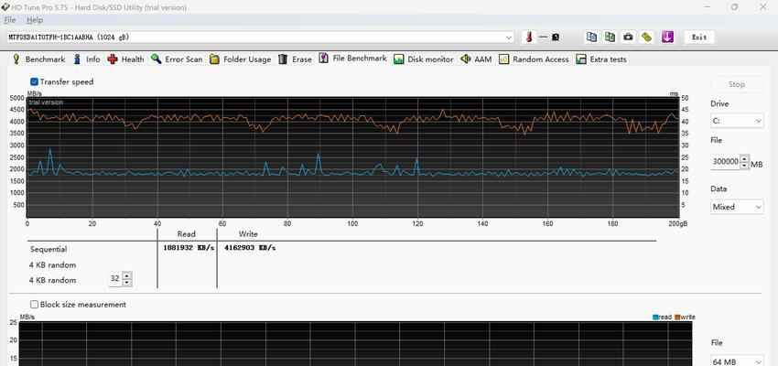Click the blue read legend swatch
The width and height of the screenshot is (778, 366).
[655, 318]
